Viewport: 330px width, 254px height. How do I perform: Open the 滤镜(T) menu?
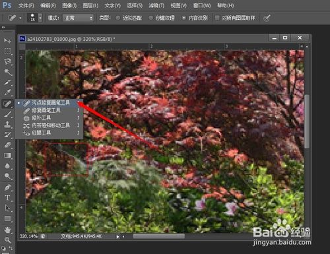156,5
